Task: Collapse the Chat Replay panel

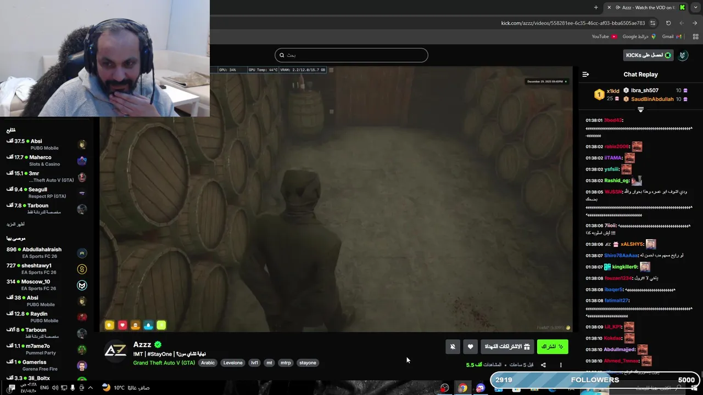Action: (x=585, y=74)
